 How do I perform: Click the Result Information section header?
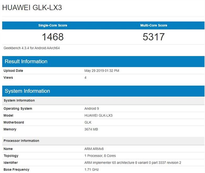coord(103,61)
